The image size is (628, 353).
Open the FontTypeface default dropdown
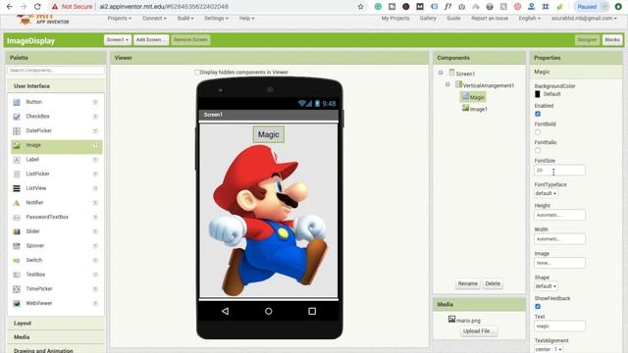click(546, 193)
